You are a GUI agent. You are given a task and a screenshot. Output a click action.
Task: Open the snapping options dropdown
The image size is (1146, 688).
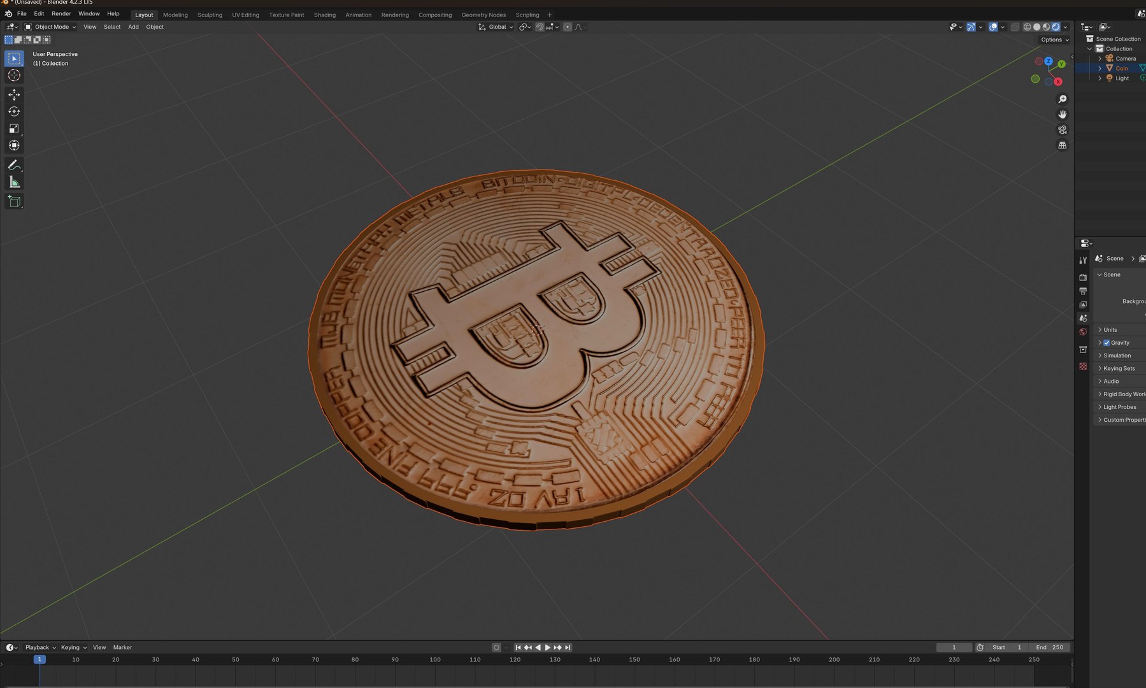(x=552, y=27)
